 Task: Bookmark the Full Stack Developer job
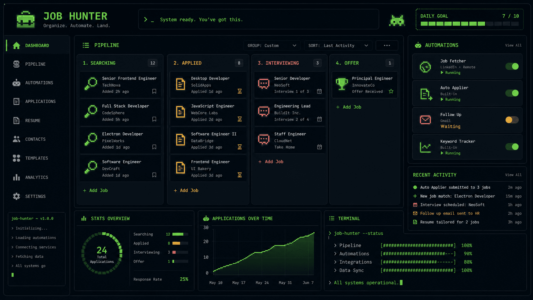coord(154,119)
